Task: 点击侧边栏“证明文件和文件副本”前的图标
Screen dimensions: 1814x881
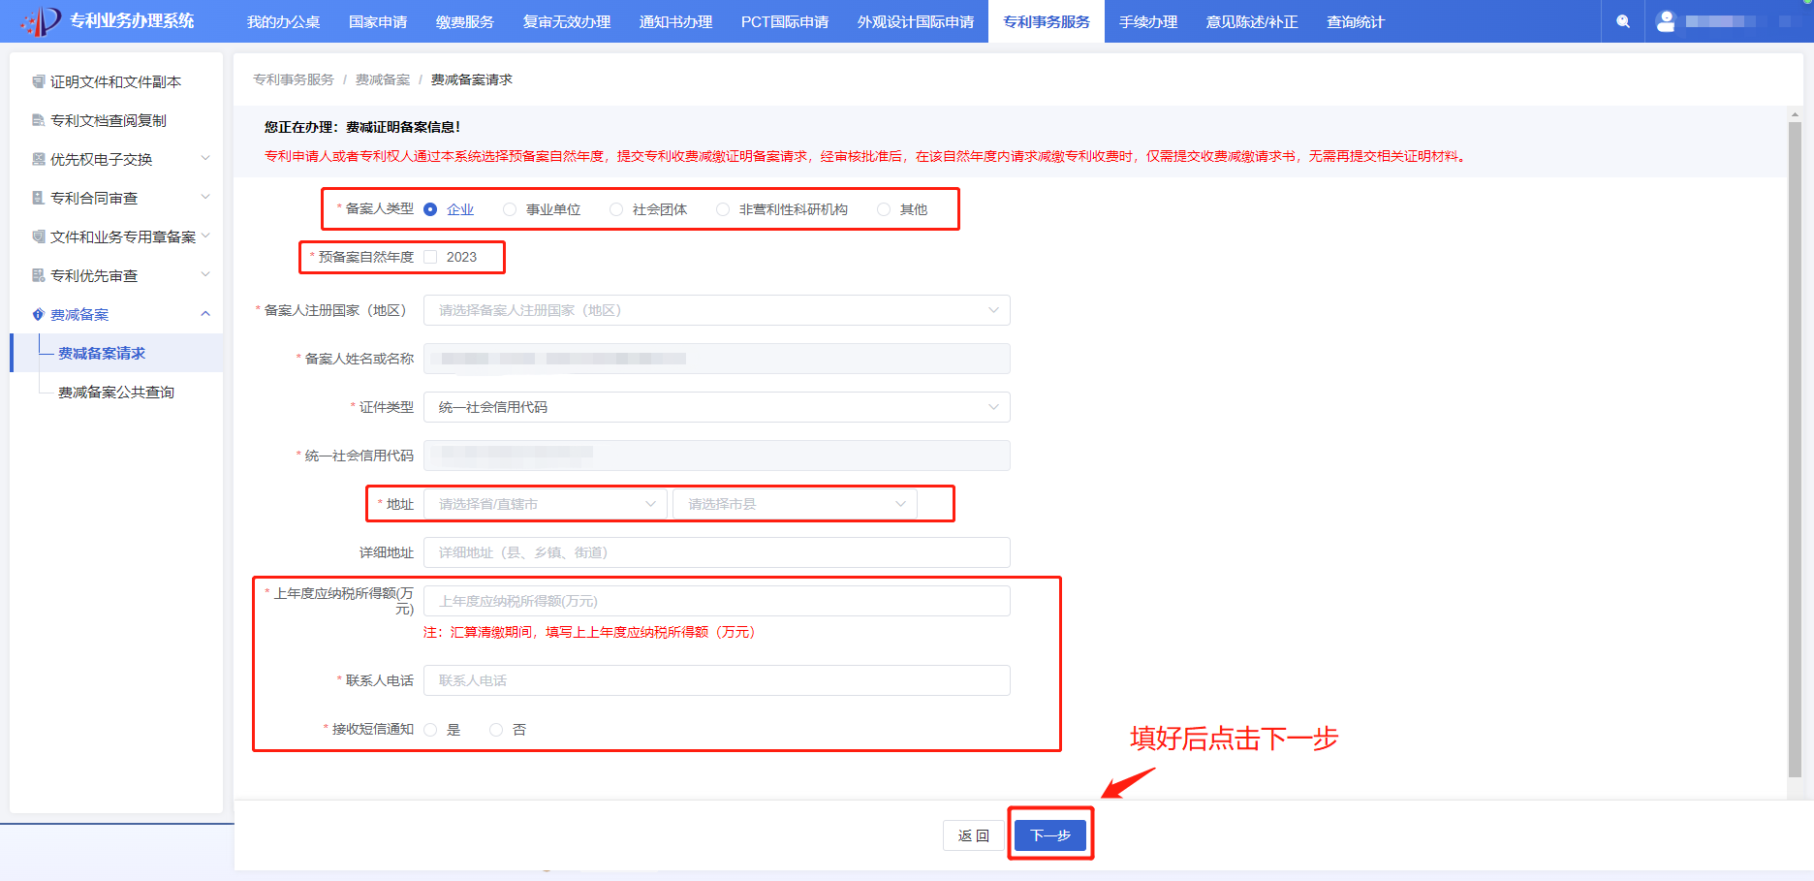Action: click(36, 81)
